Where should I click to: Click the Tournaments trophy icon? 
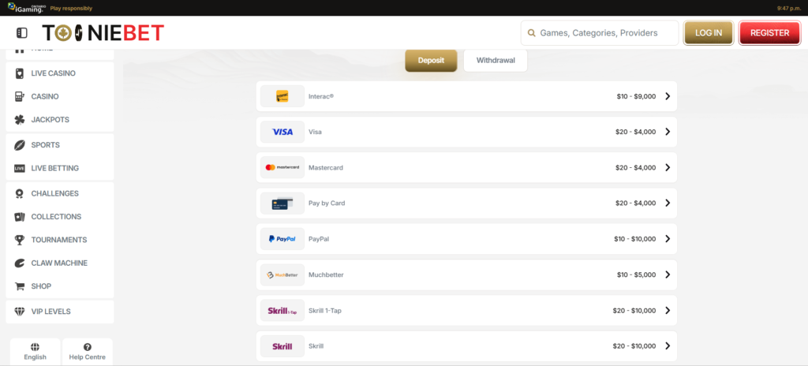click(19, 240)
